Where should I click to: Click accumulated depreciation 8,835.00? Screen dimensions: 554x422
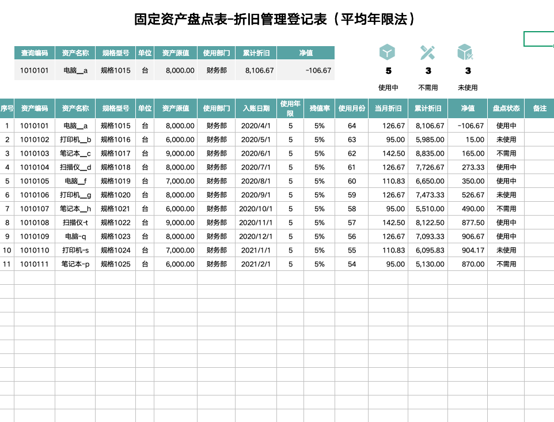pos(427,153)
